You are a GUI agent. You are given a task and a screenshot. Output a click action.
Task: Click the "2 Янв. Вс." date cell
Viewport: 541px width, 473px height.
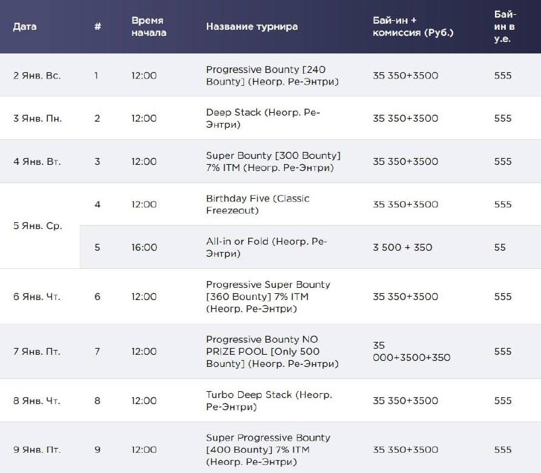[37, 76]
